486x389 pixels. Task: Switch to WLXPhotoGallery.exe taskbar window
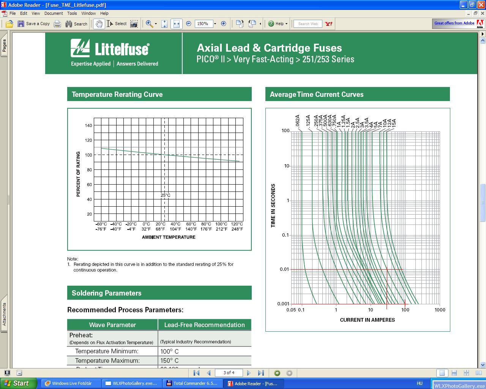tap(132, 383)
